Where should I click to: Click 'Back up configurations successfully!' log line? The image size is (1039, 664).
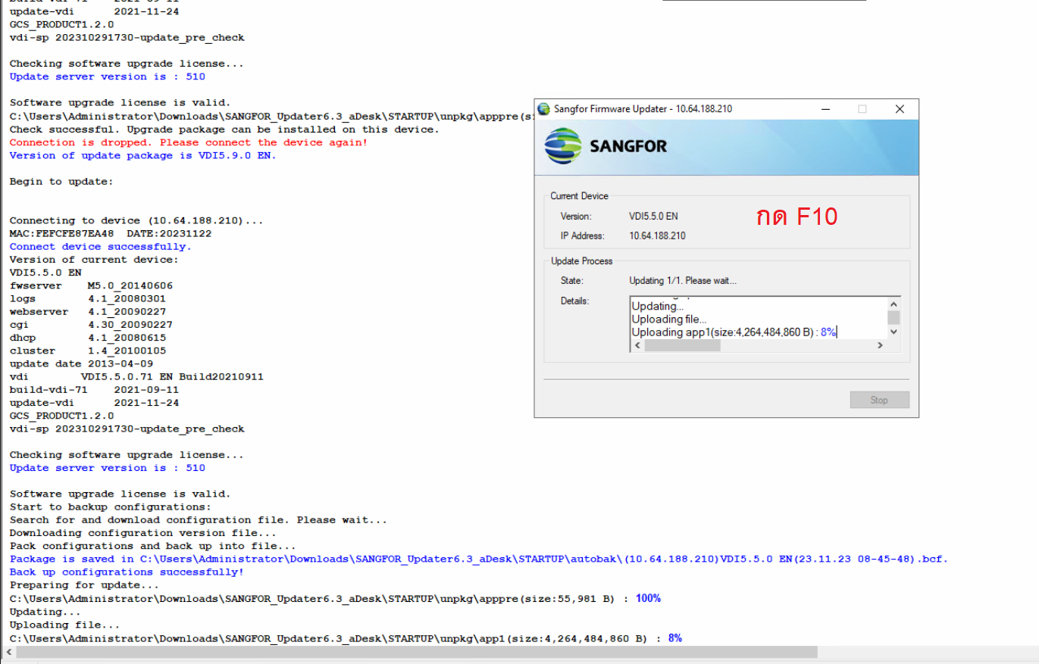coord(127,572)
